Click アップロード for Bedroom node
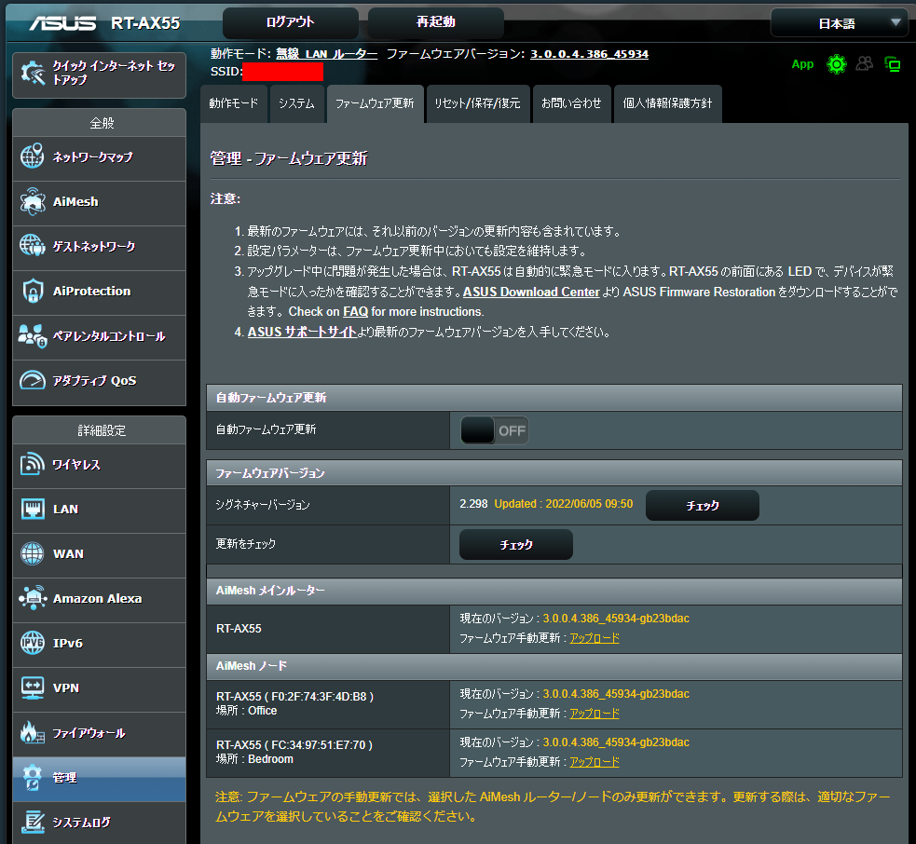The image size is (916, 844). (595, 762)
